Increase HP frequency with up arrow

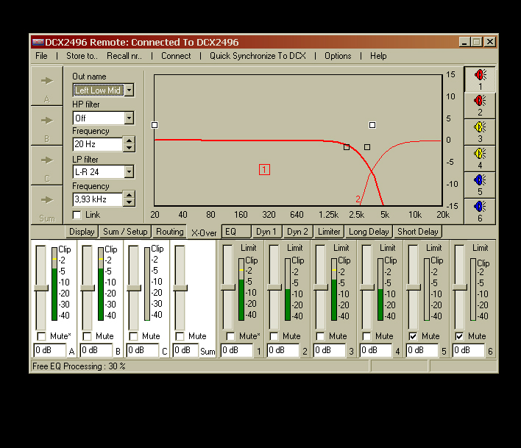point(129,141)
